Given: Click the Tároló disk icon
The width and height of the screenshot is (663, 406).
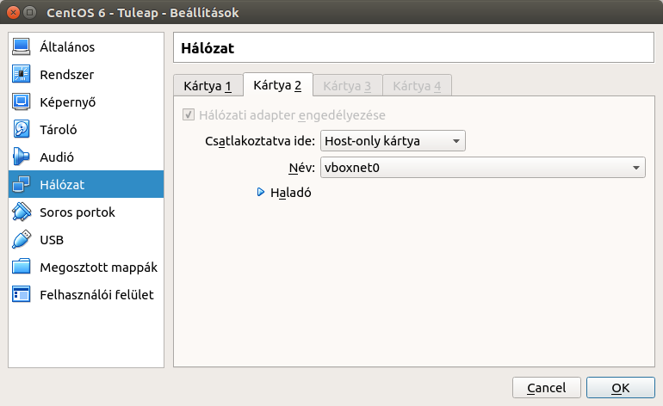Looking at the screenshot, I should point(22,129).
